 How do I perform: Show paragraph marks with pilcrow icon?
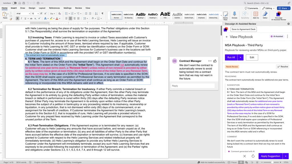[102, 13]
